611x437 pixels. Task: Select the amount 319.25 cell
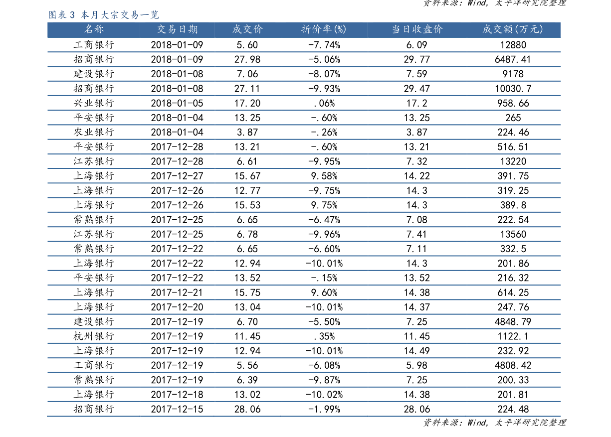pyautogui.click(x=513, y=190)
